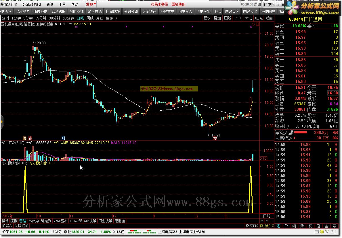
Task: Open the 帮助 menu
Action: point(74,4)
